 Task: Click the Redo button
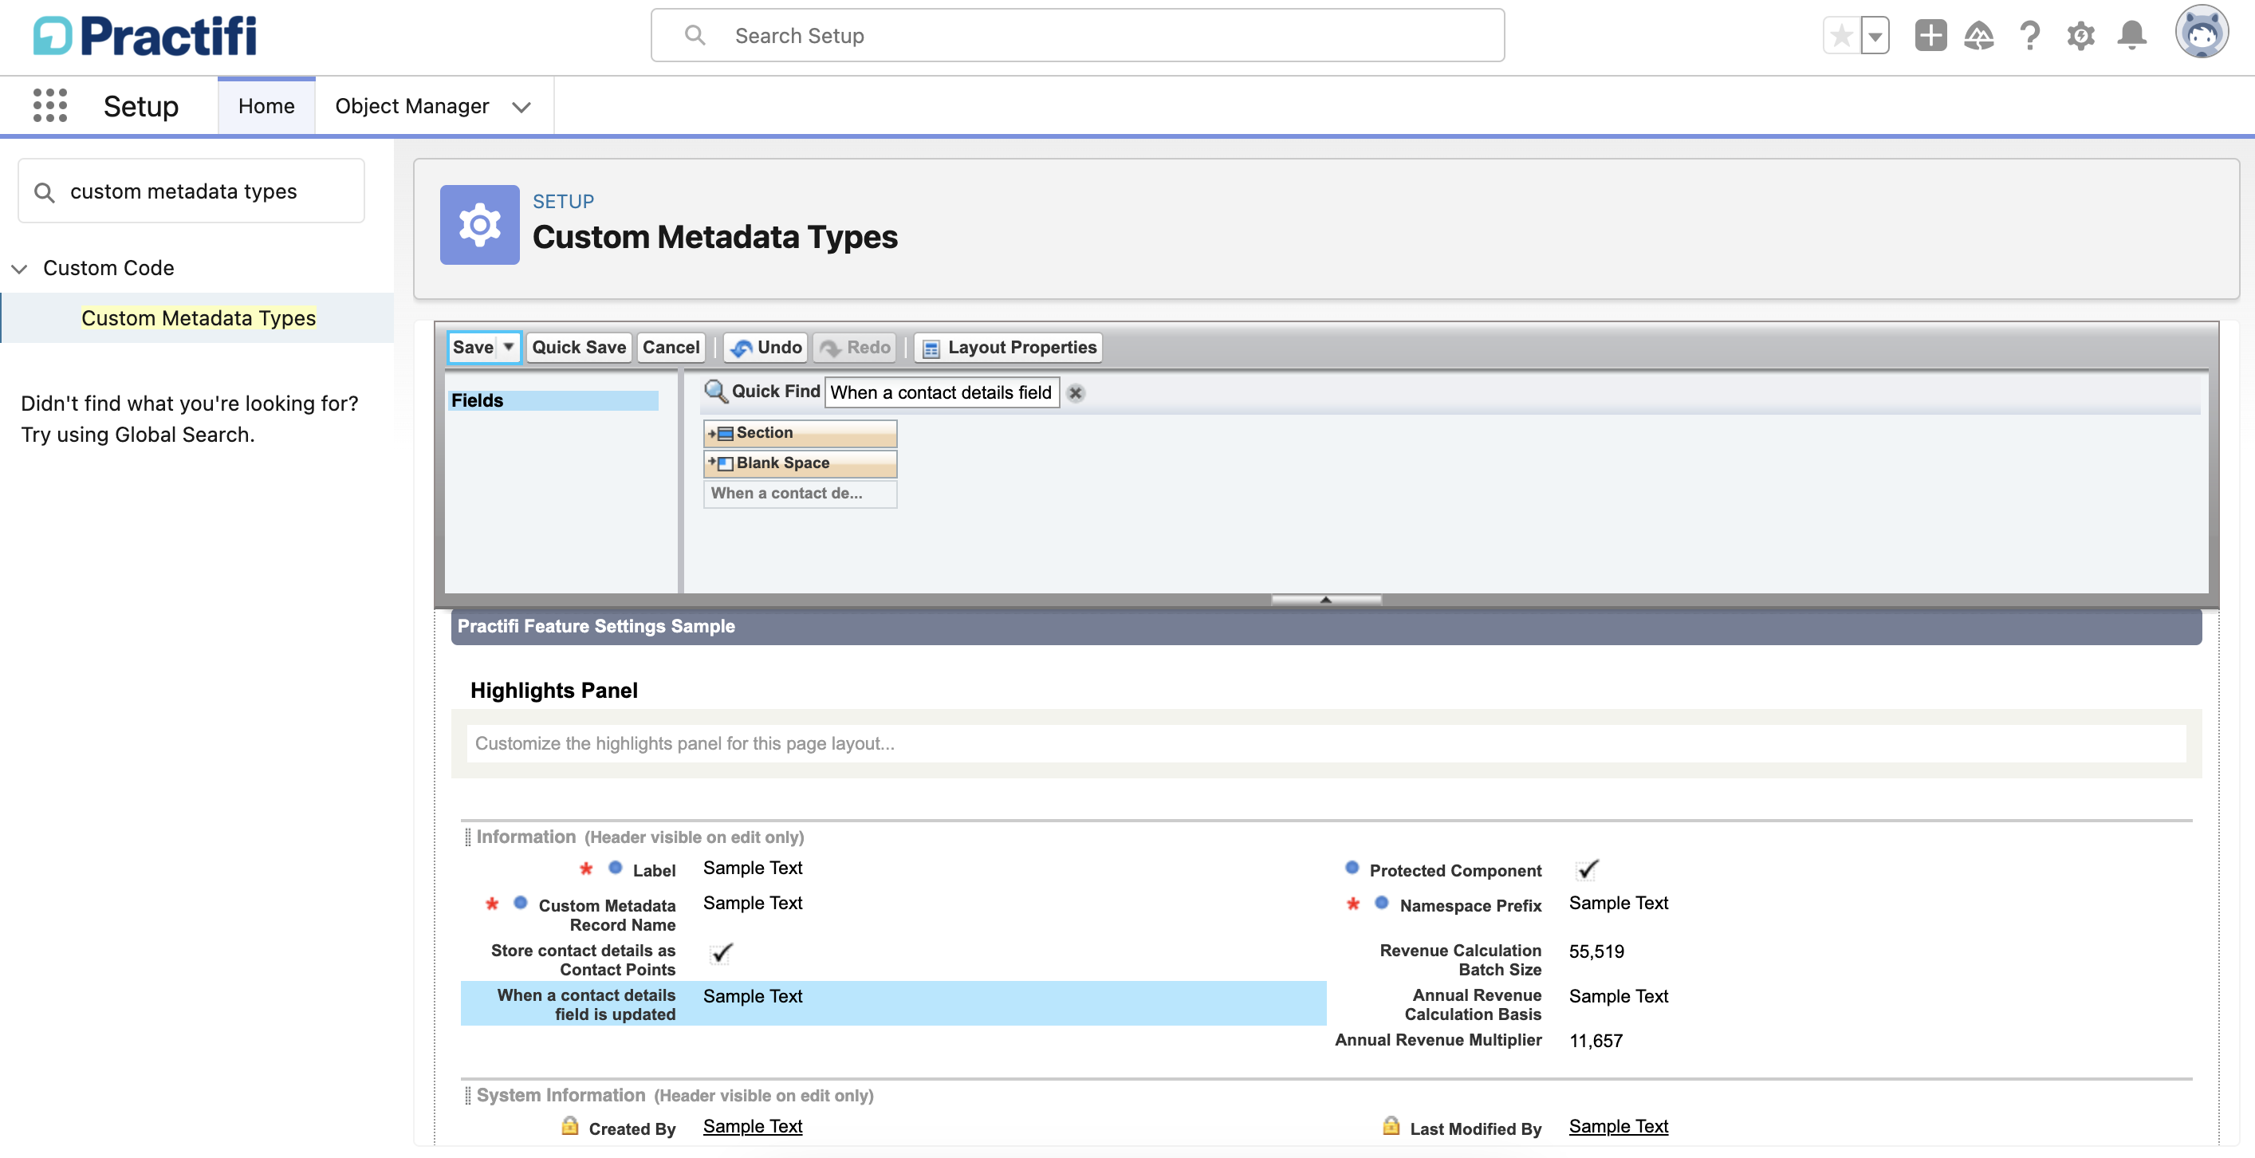point(854,348)
